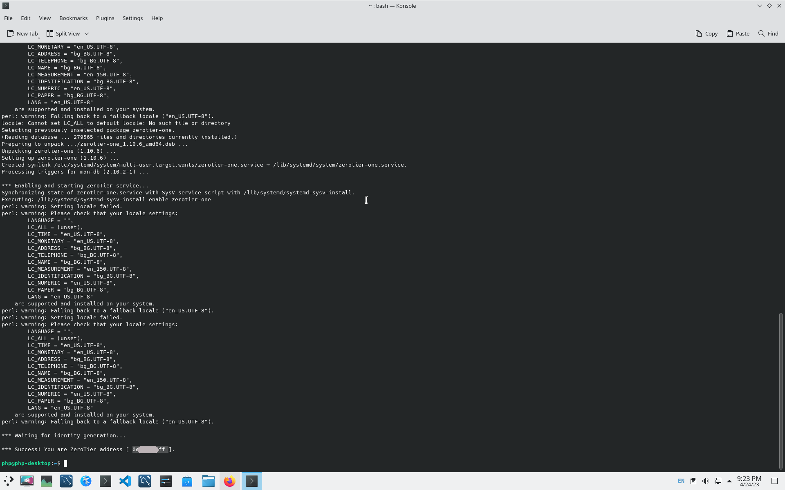785x490 pixels.
Task: Expand the Split View dropdown arrow
Action: (x=87, y=33)
